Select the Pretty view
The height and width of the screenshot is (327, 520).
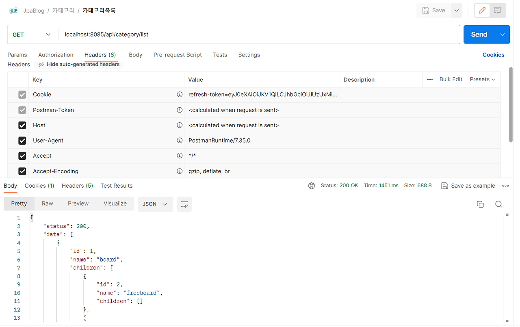tap(19, 204)
